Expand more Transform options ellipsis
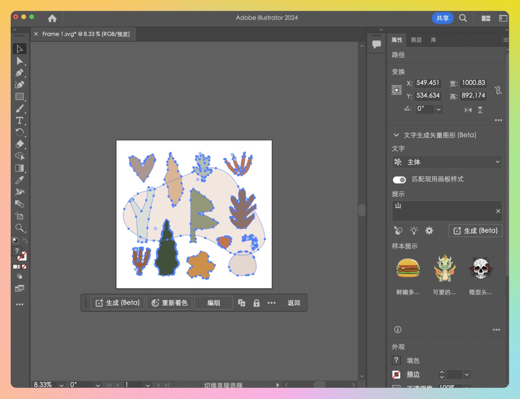This screenshot has width=520, height=399. (498, 120)
